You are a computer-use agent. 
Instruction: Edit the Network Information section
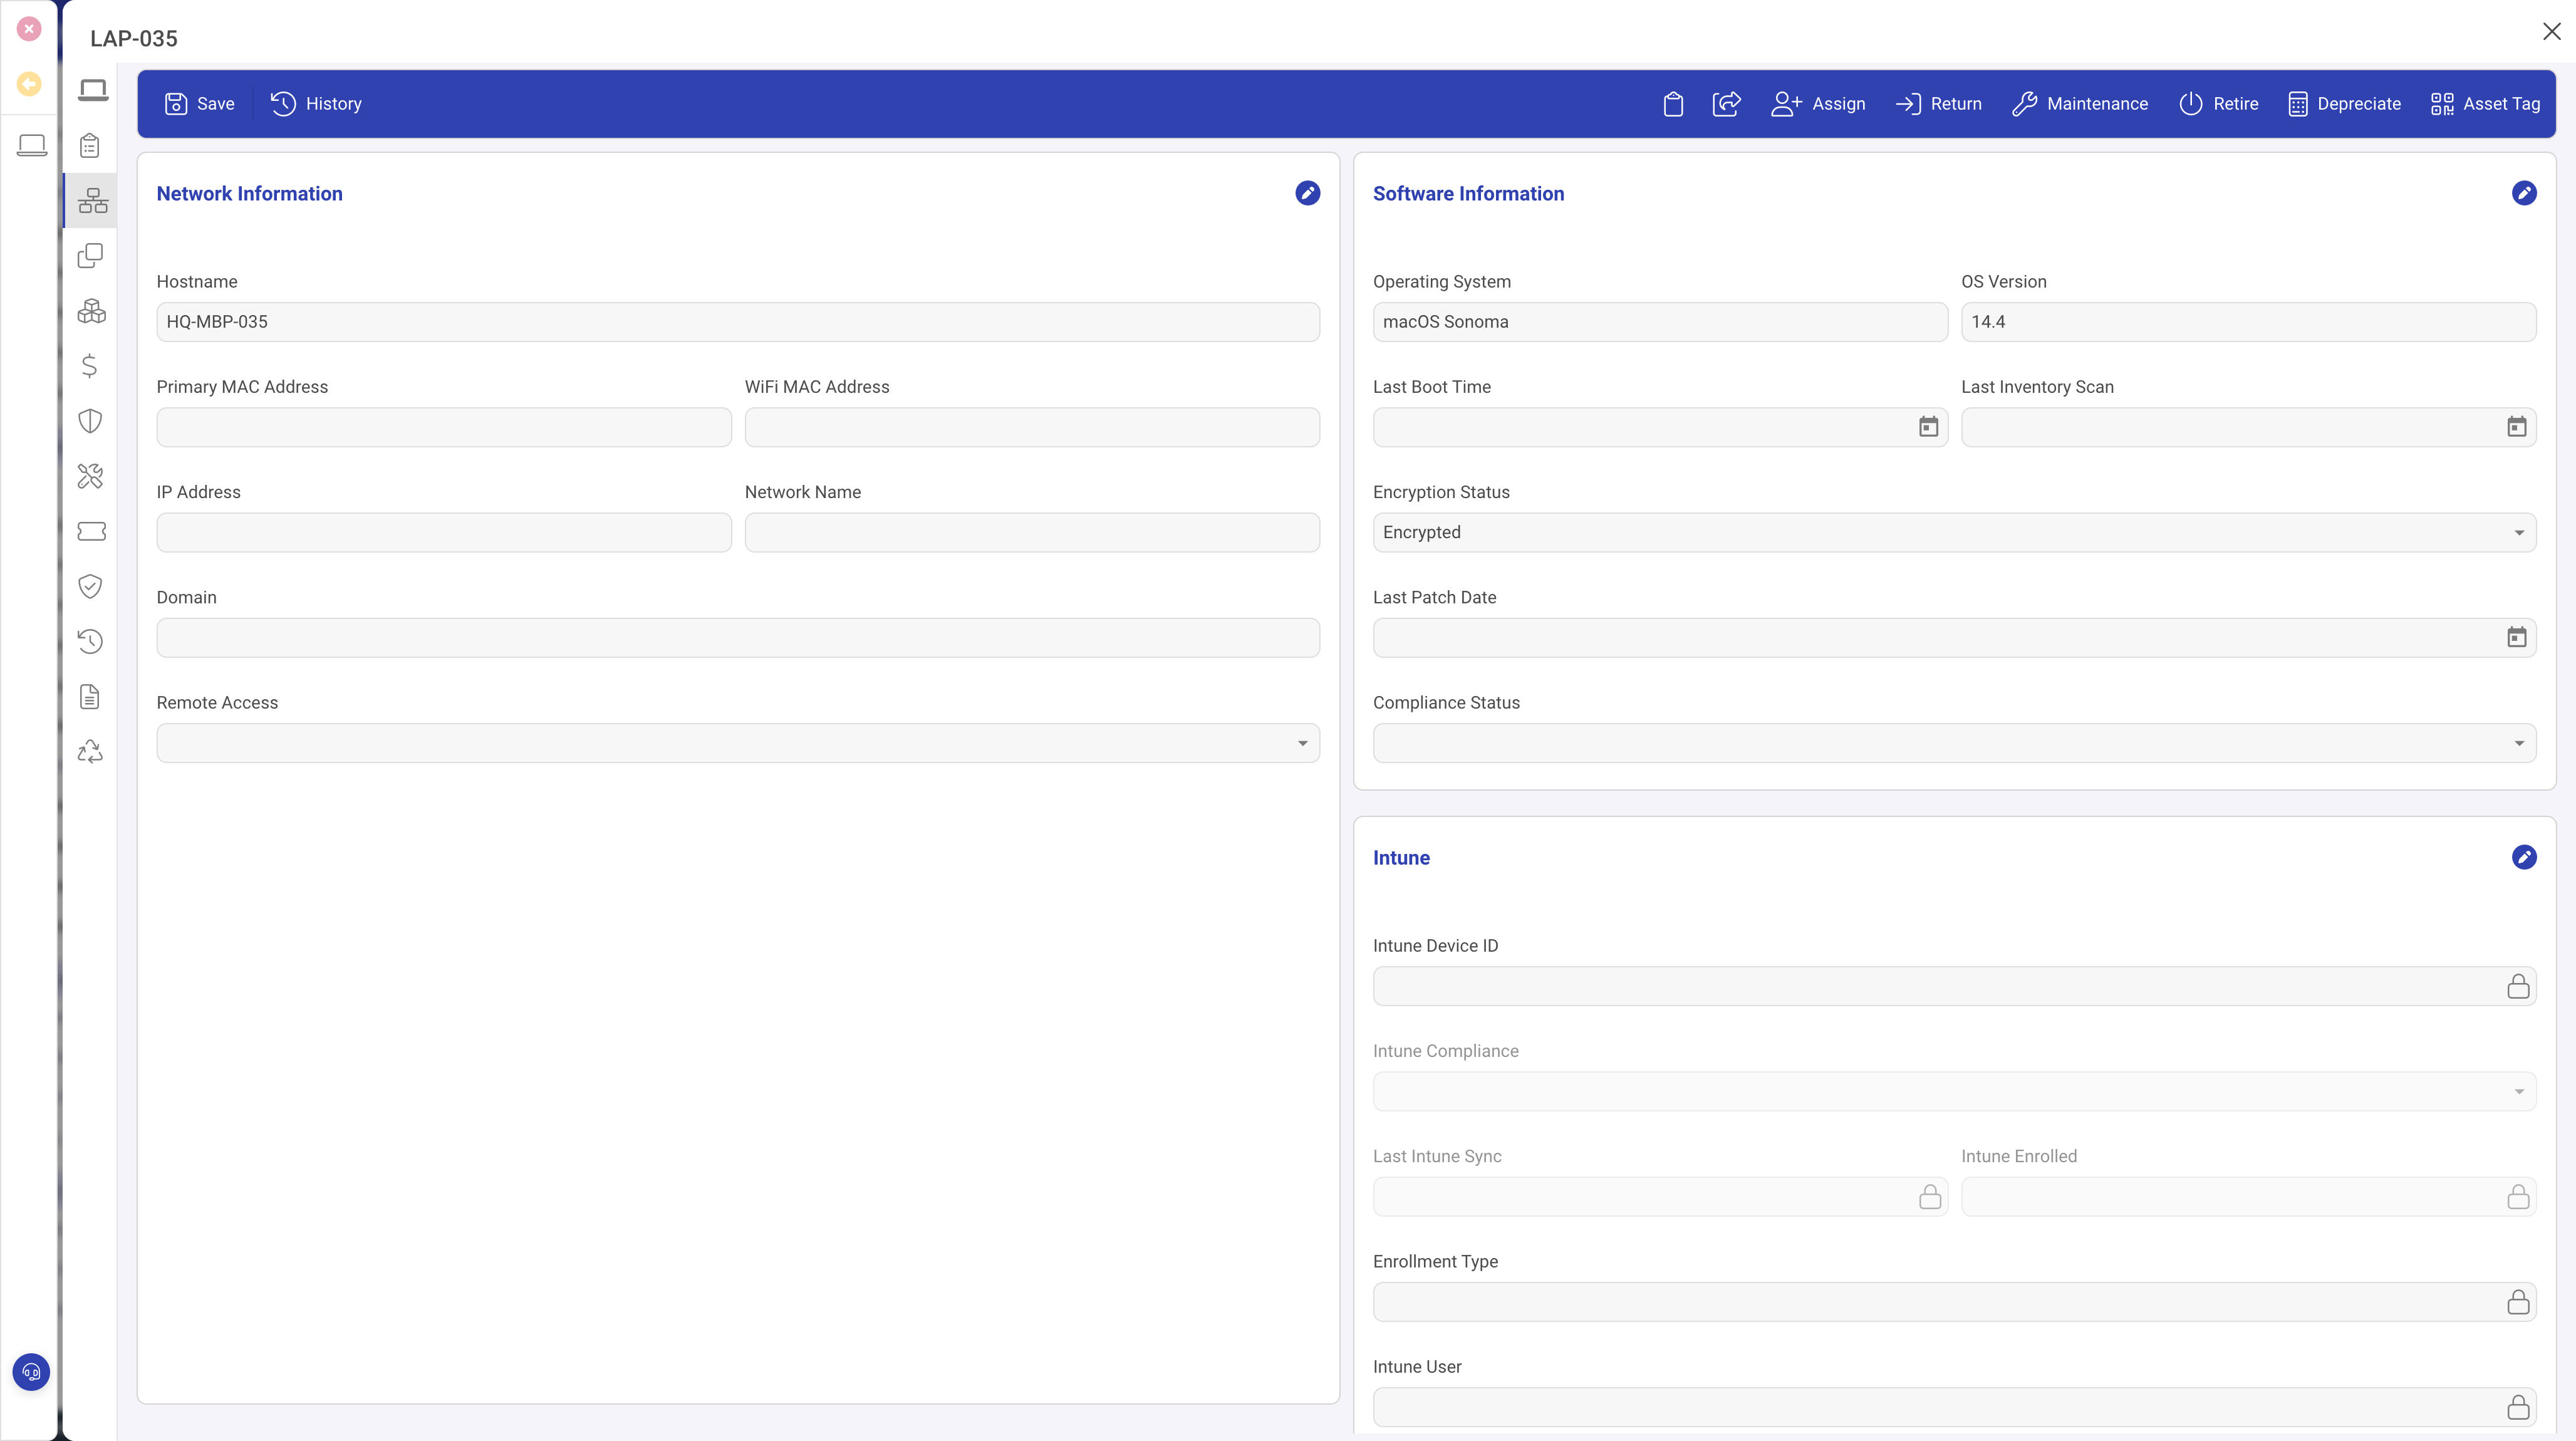point(1307,193)
